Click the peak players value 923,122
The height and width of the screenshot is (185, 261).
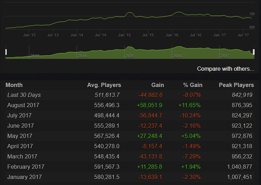[242, 126]
